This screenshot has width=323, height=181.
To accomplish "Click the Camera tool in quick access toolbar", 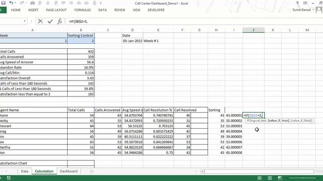I will click(32, 3).
